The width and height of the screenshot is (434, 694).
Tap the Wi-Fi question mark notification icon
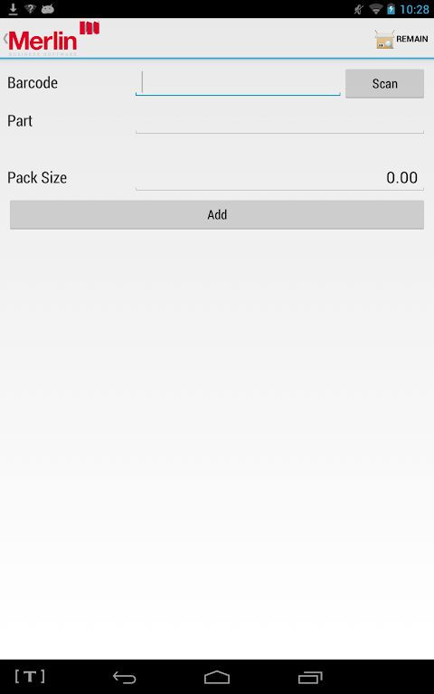point(30,9)
